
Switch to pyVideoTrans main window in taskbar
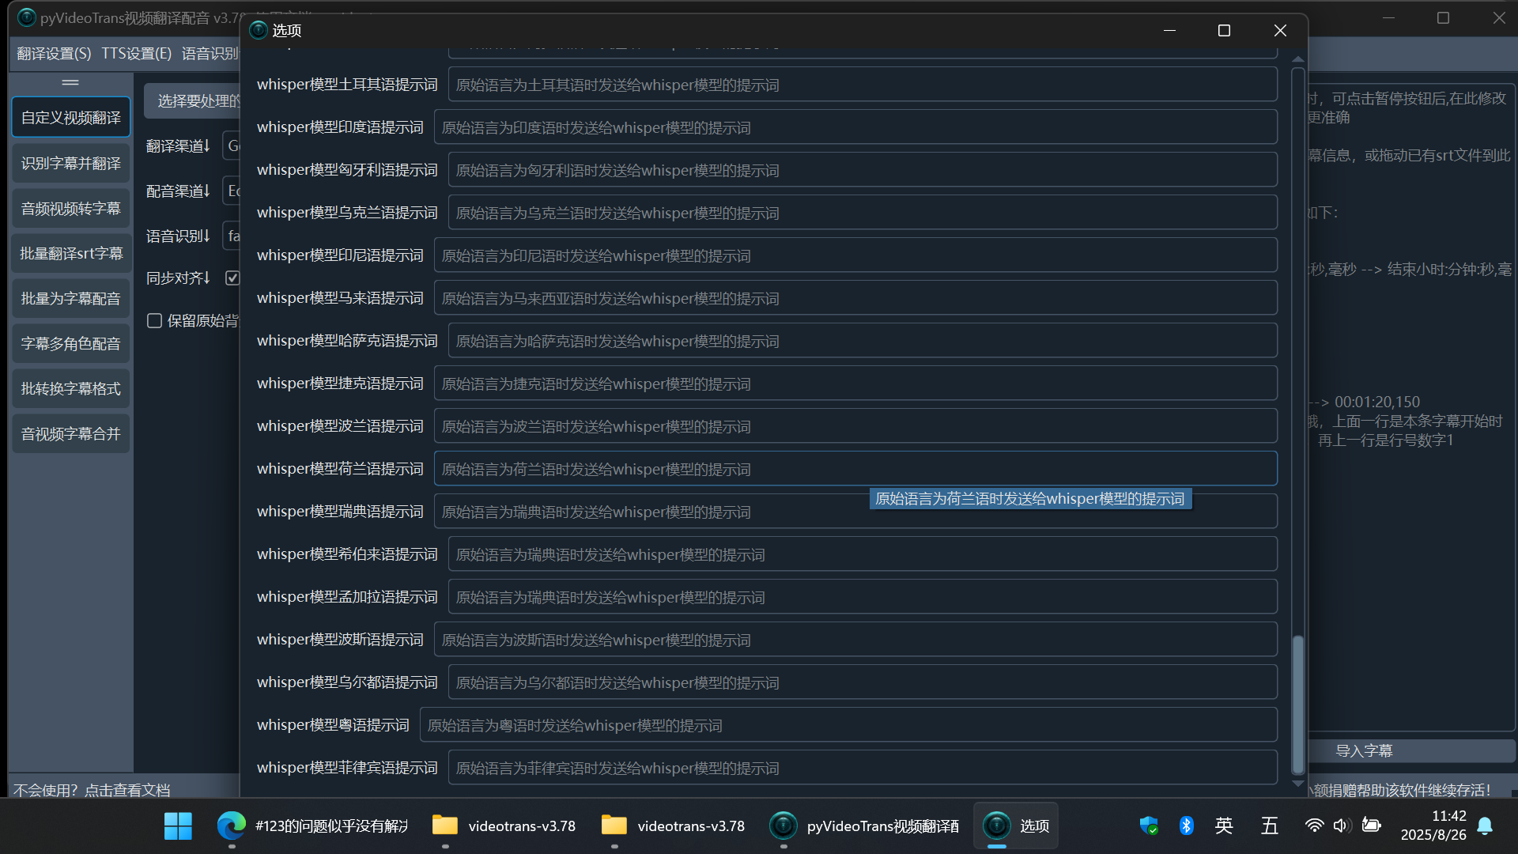pyautogui.click(x=863, y=826)
